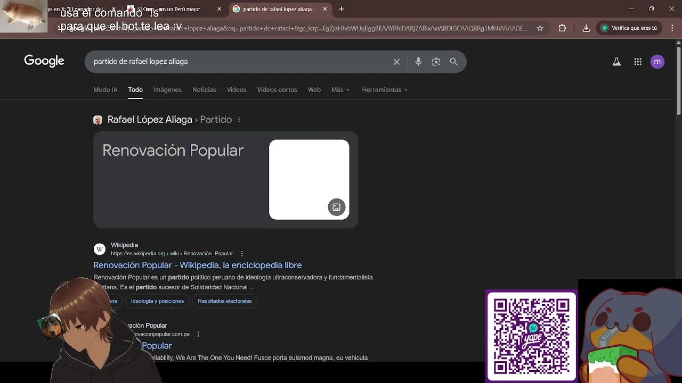
Task: Click the Rafael López Aliaga small portrait
Action: click(x=98, y=120)
